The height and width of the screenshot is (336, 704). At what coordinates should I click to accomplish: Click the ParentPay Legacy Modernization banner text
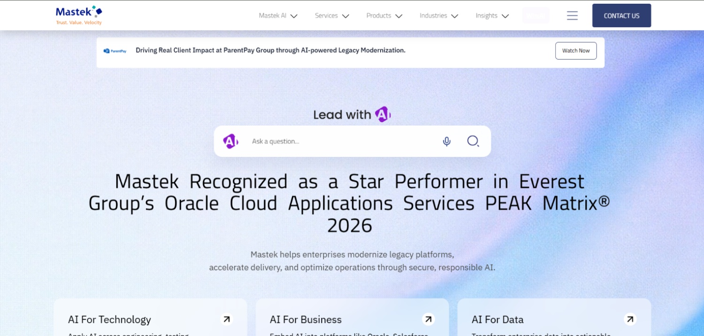pos(270,50)
